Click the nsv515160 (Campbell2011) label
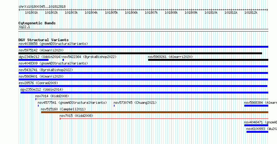This screenshot has height=144, width=277. pos(63,109)
